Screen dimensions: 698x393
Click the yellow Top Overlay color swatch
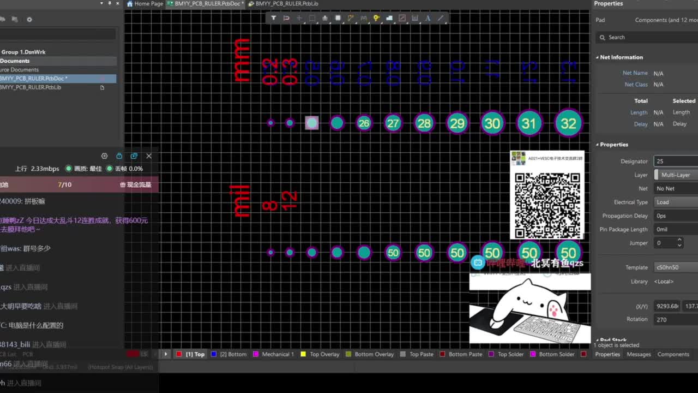click(x=303, y=354)
